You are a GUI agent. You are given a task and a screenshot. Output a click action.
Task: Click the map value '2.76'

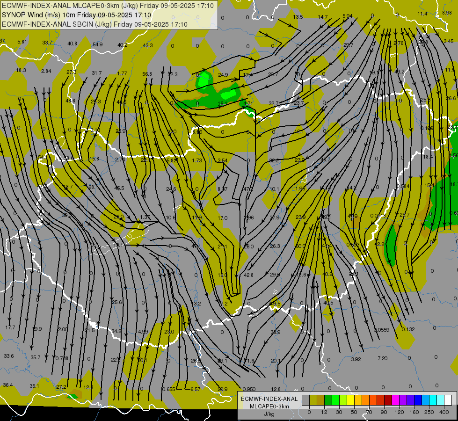[399, 43]
